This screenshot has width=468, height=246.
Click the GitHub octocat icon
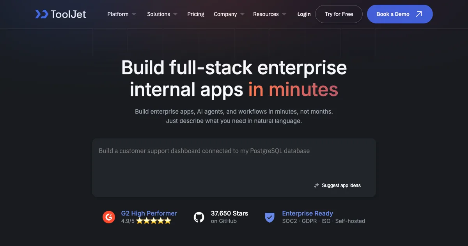click(199, 217)
